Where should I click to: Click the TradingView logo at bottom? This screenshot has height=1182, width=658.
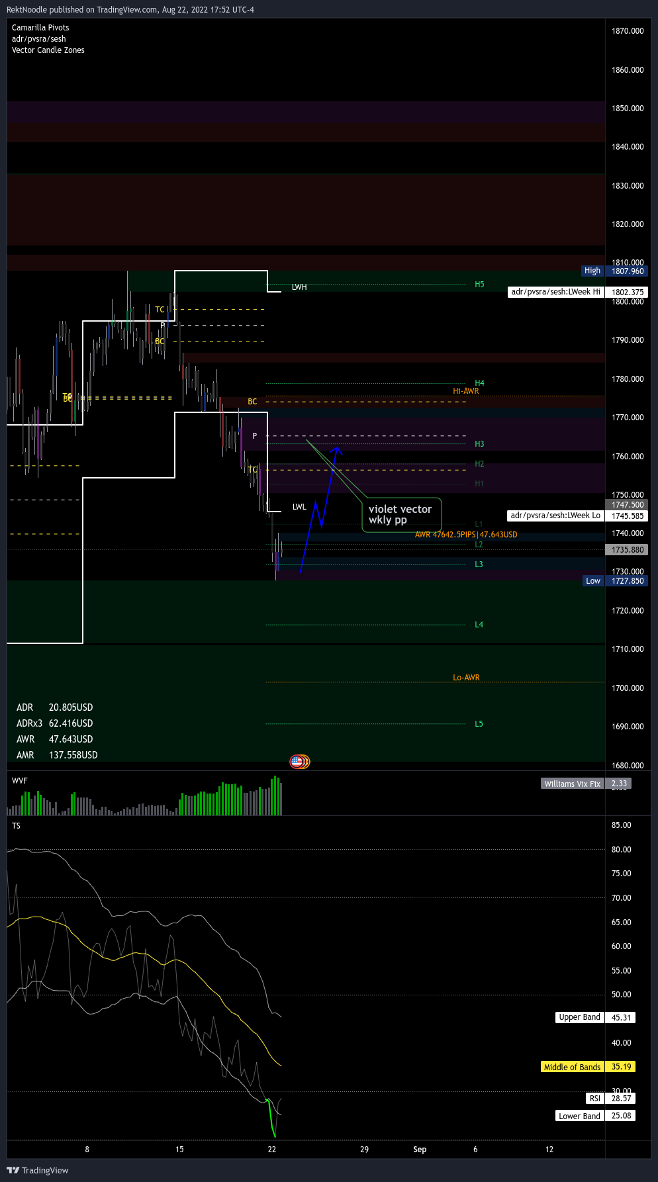point(38,1170)
